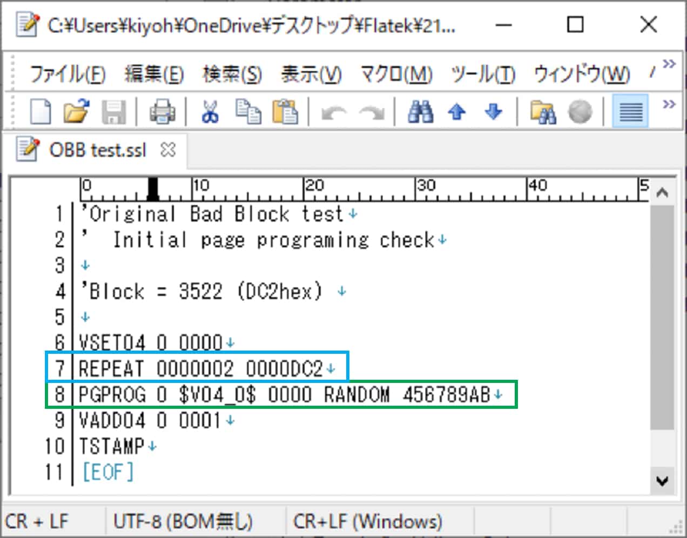Expand the toolbar overflow chevron
The height and width of the screenshot is (538, 687).
pos(669,103)
